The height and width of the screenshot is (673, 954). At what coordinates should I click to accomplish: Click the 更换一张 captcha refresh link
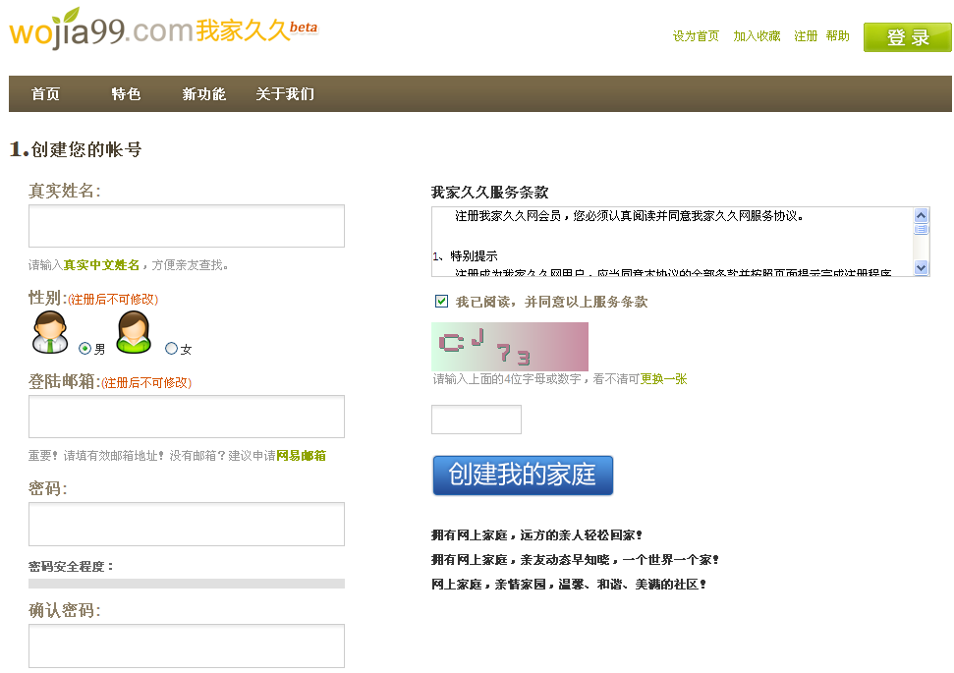click(664, 379)
